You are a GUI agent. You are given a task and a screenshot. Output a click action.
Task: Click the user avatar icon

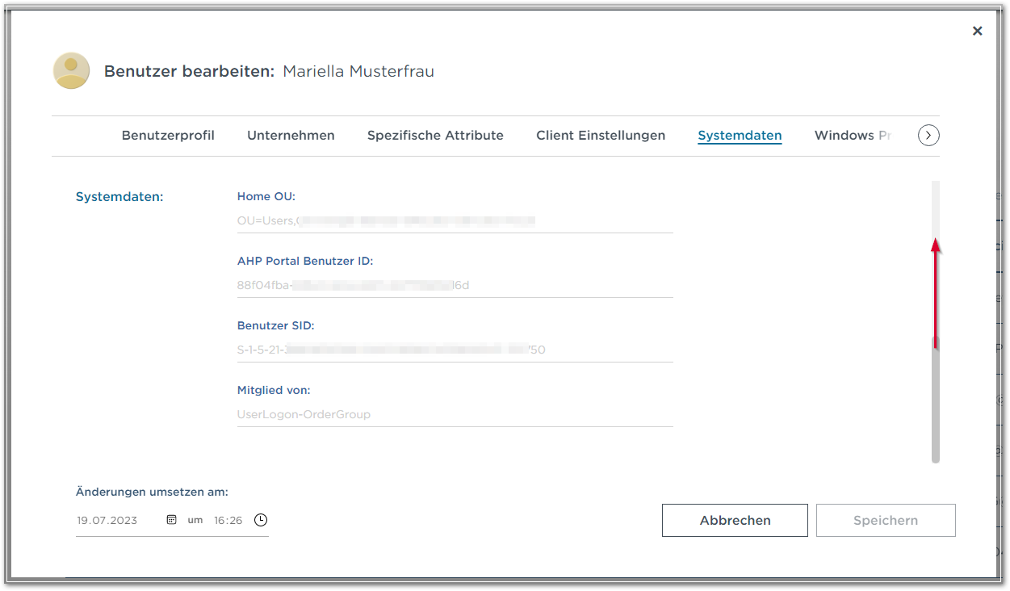pos(71,71)
